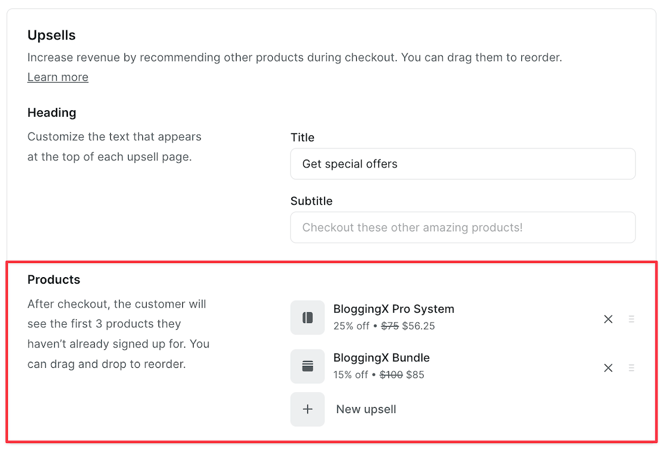666x453 pixels.
Task: Select the BloggingX Pro System product name
Action: 394,309
